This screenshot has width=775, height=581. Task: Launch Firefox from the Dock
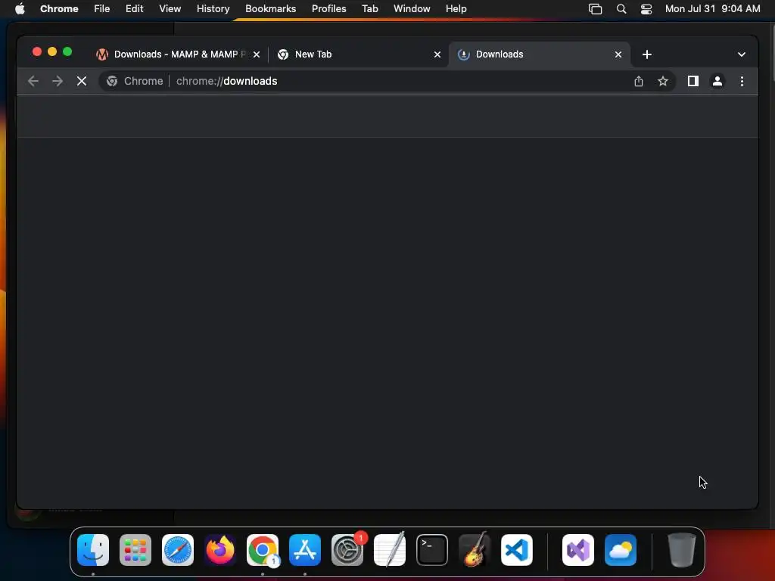coord(220,550)
